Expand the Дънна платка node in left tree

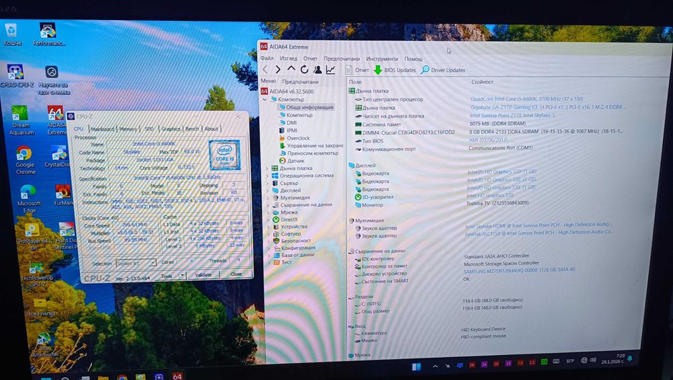pos(269,168)
